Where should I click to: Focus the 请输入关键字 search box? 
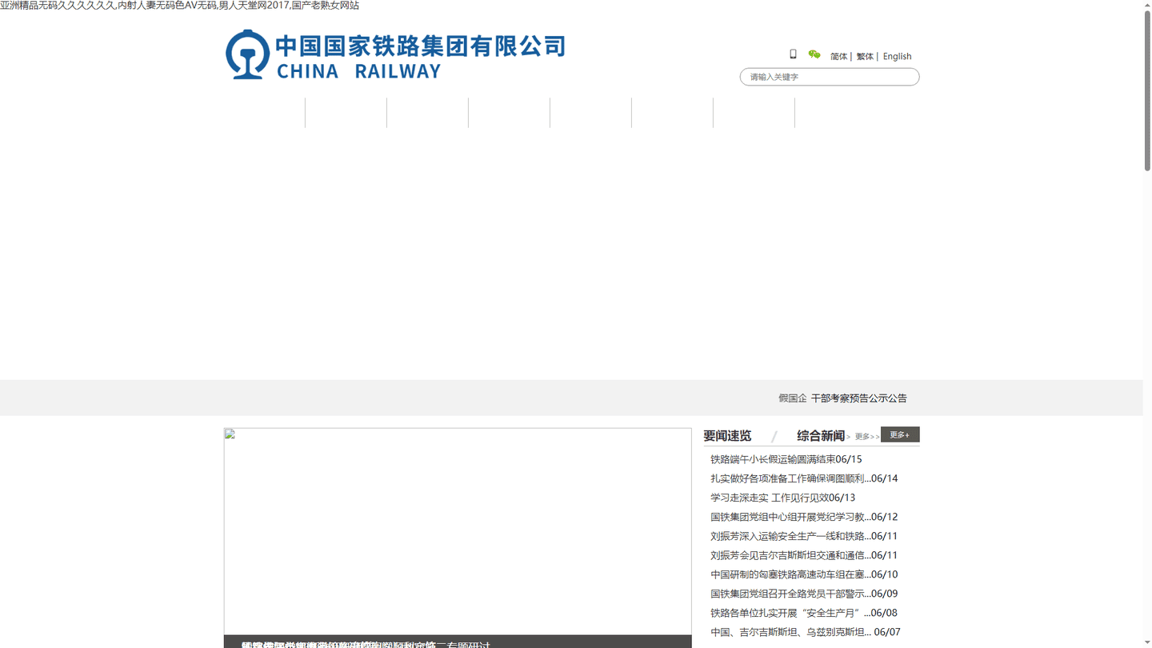[x=830, y=77]
